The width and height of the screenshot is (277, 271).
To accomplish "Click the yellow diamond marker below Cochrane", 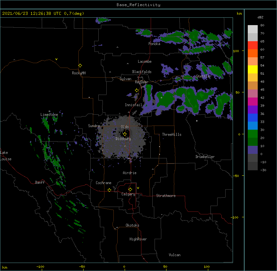I will pos(109,190).
